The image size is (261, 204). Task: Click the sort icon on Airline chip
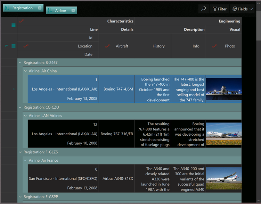point(50,10)
